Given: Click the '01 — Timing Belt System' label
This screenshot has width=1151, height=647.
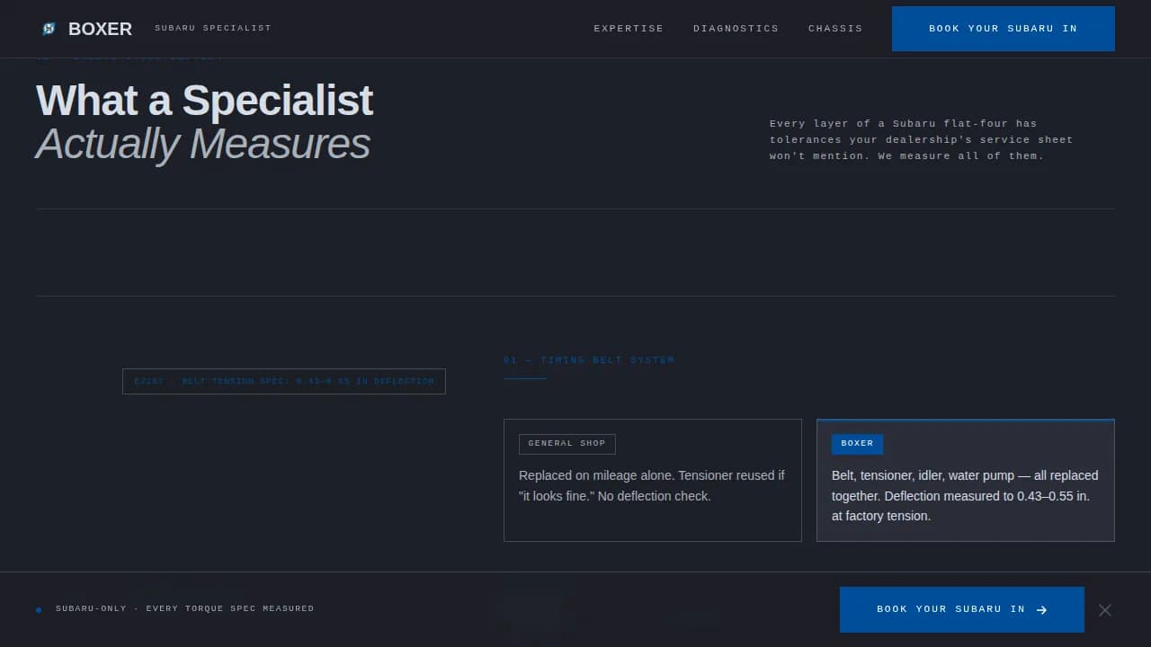Looking at the screenshot, I should 589,360.
